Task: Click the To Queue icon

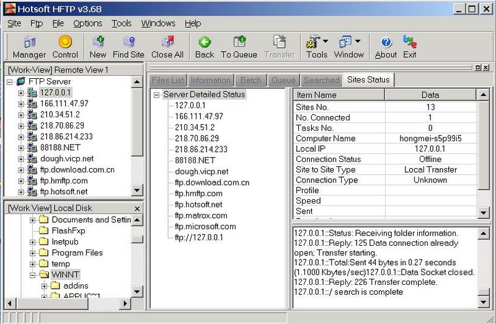Action: [239, 42]
